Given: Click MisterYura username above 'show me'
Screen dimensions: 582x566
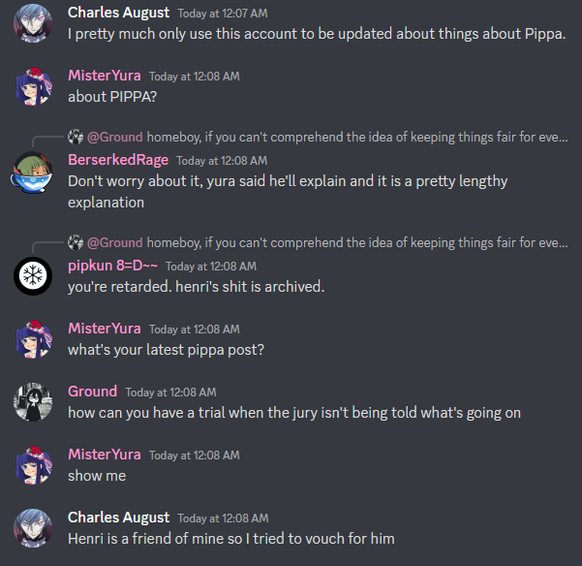Looking at the screenshot, I should coord(105,455).
